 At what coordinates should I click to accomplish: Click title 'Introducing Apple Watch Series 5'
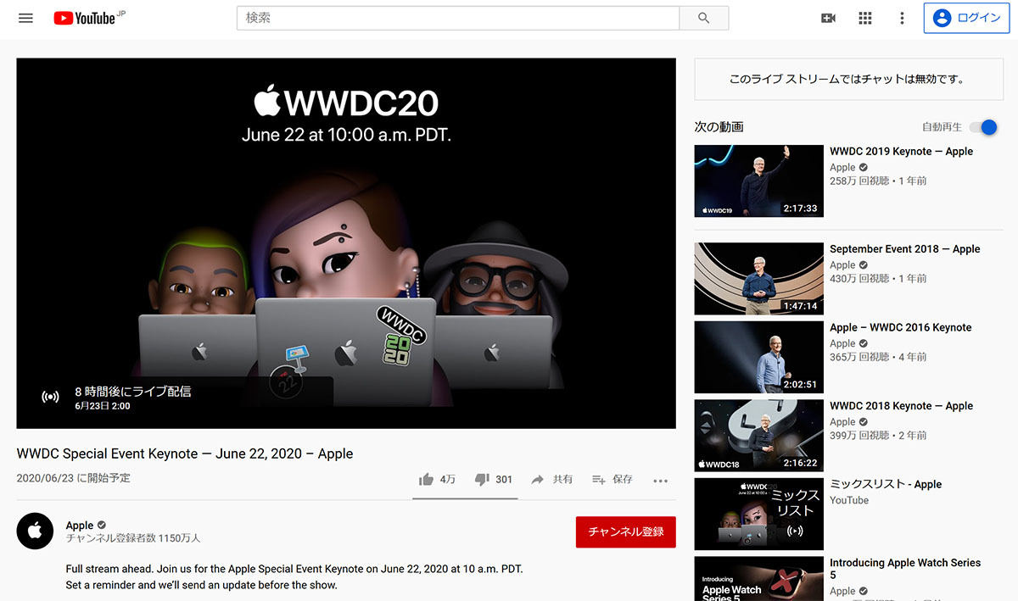pos(905,569)
